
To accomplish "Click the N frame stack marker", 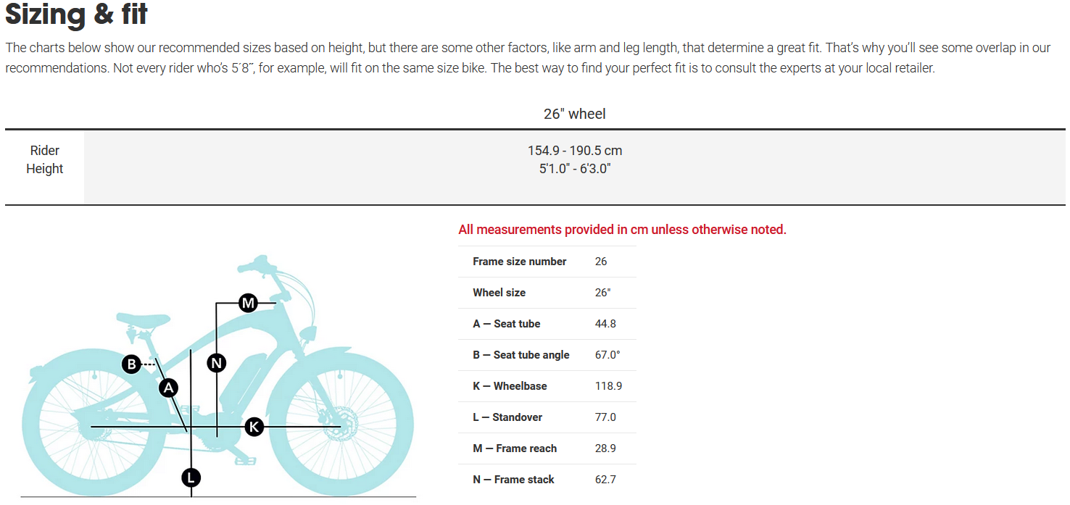I will tap(216, 363).
